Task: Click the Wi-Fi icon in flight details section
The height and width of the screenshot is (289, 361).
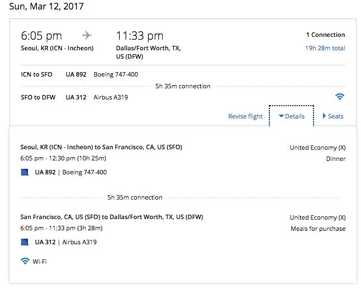Action: click(x=25, y=261)
